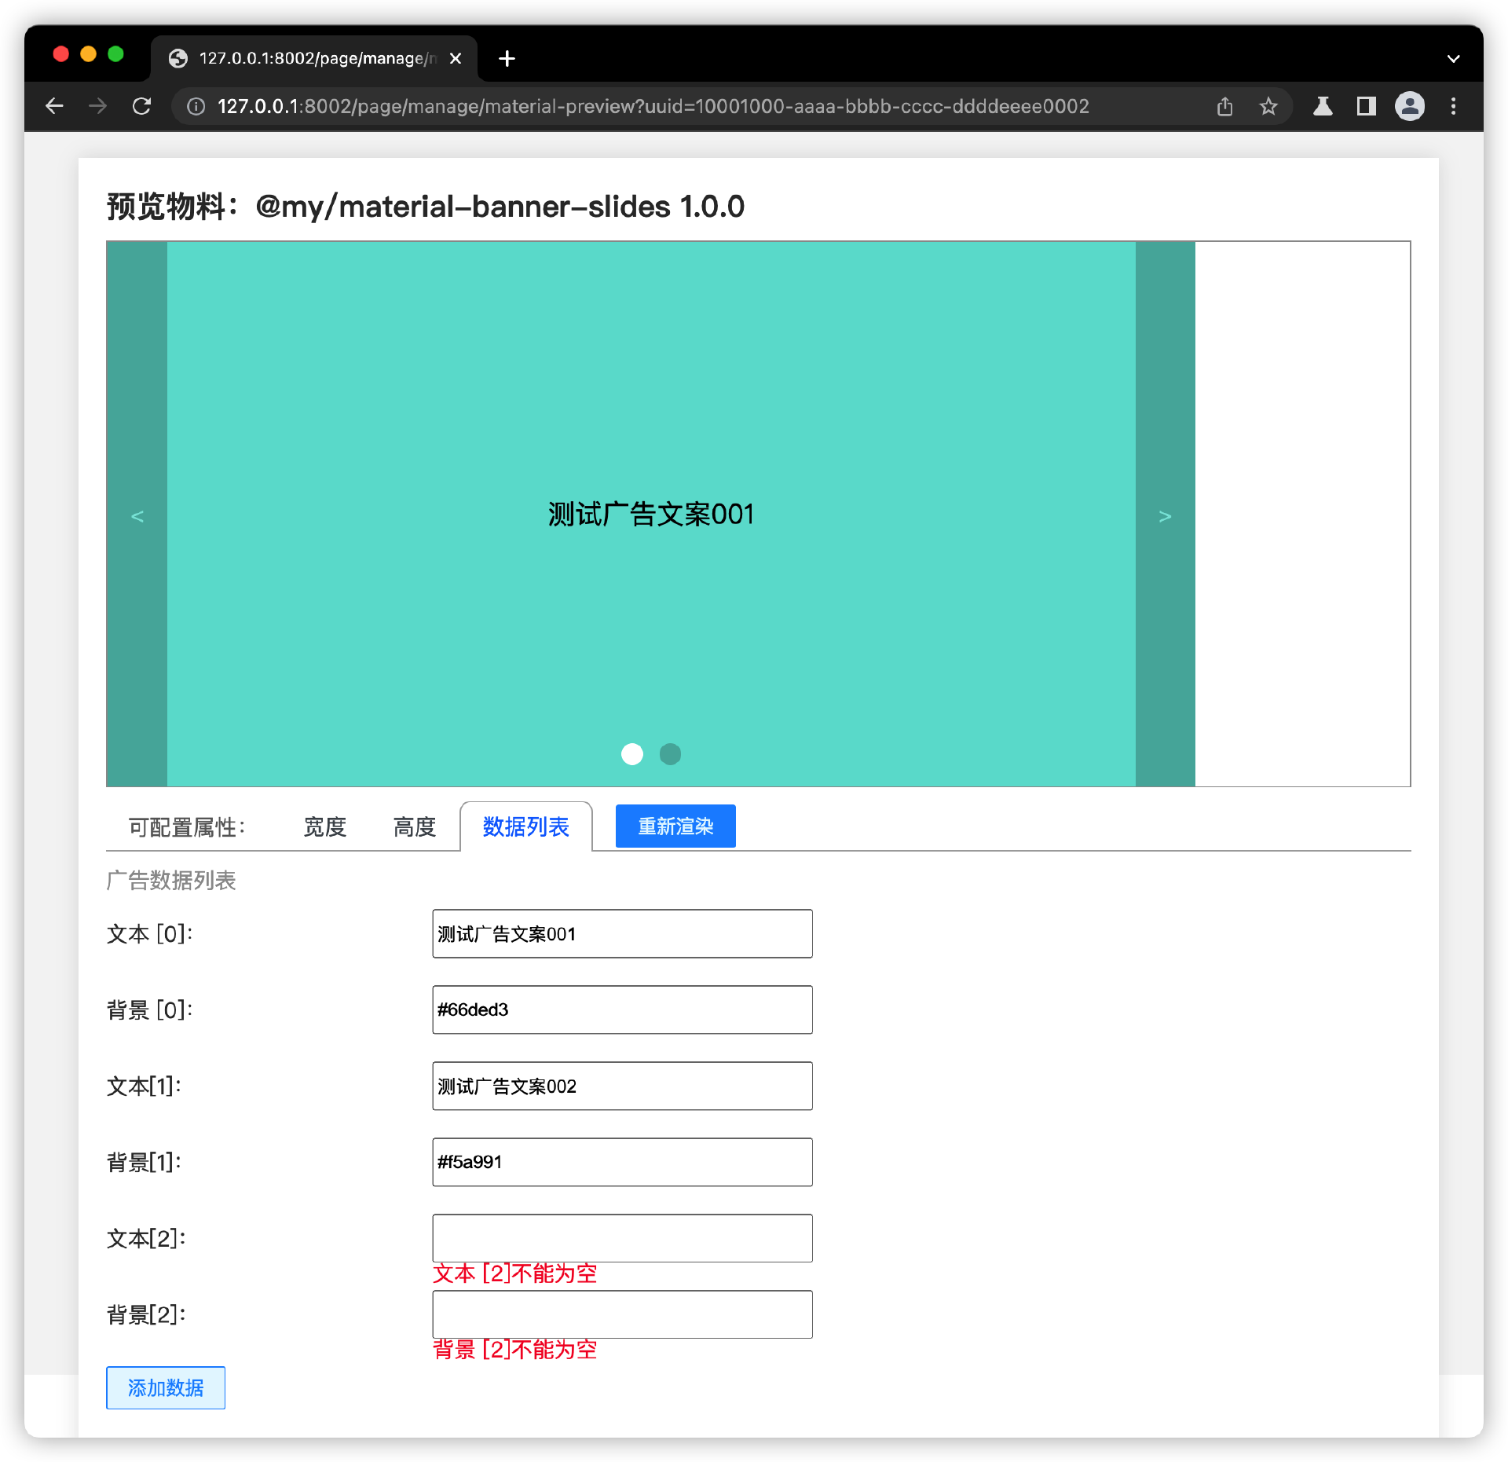The width and height of the screenshot is (1508, 1462).
Task: Go to previous banner slide
Action: click(x=137, y=515)
